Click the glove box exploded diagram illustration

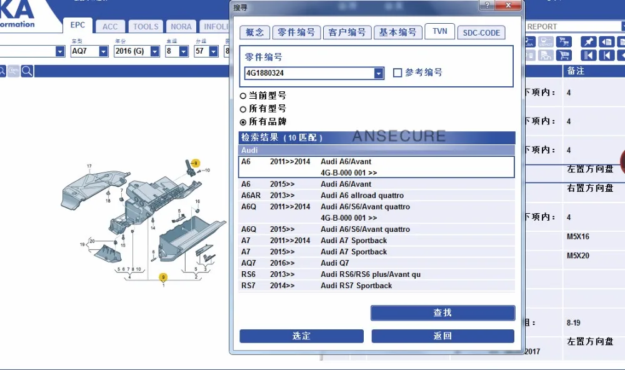[x=144, y=223]
